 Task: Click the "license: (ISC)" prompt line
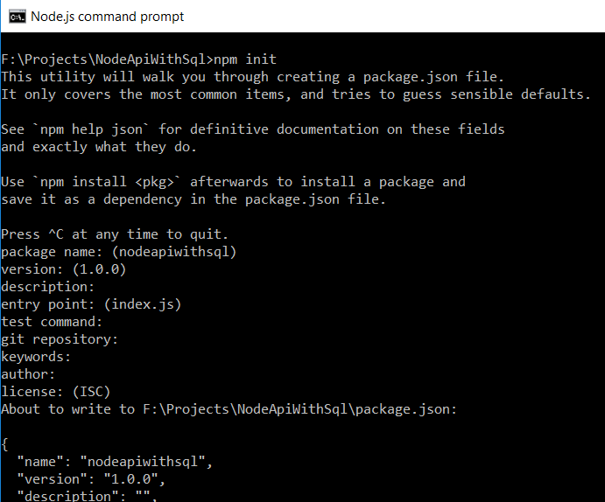coord(56,392)
